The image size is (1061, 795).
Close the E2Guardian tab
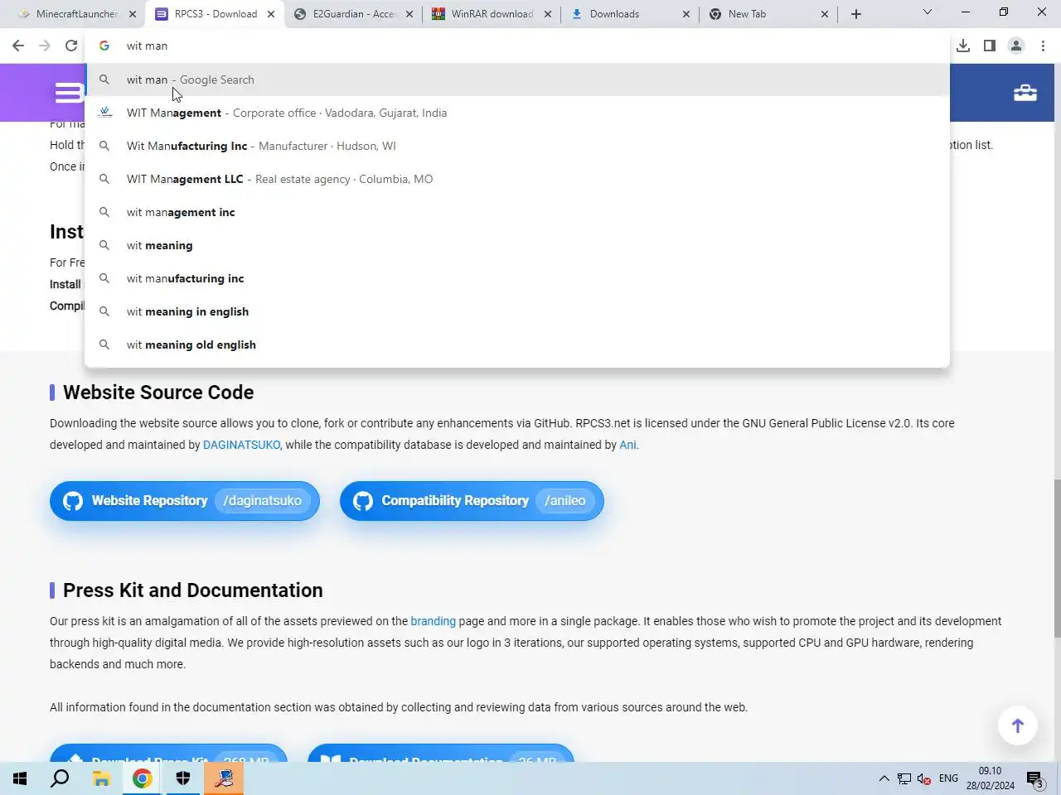[409, 14]
